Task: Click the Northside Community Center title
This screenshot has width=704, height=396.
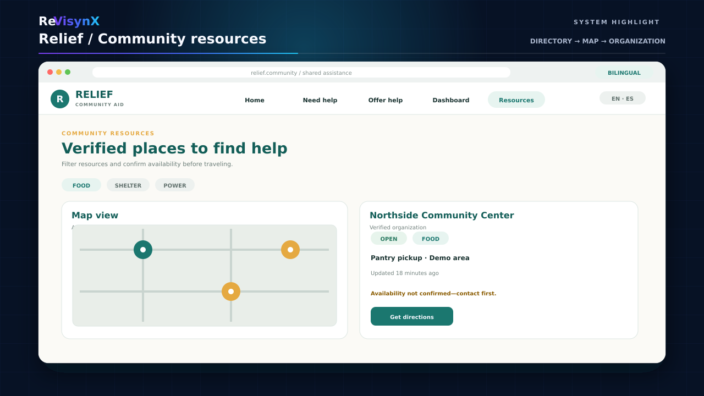Action: (442, 216)
